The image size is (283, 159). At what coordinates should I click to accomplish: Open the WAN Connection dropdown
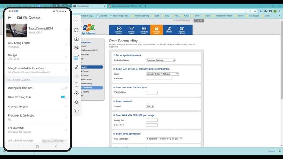click(164, 139)
